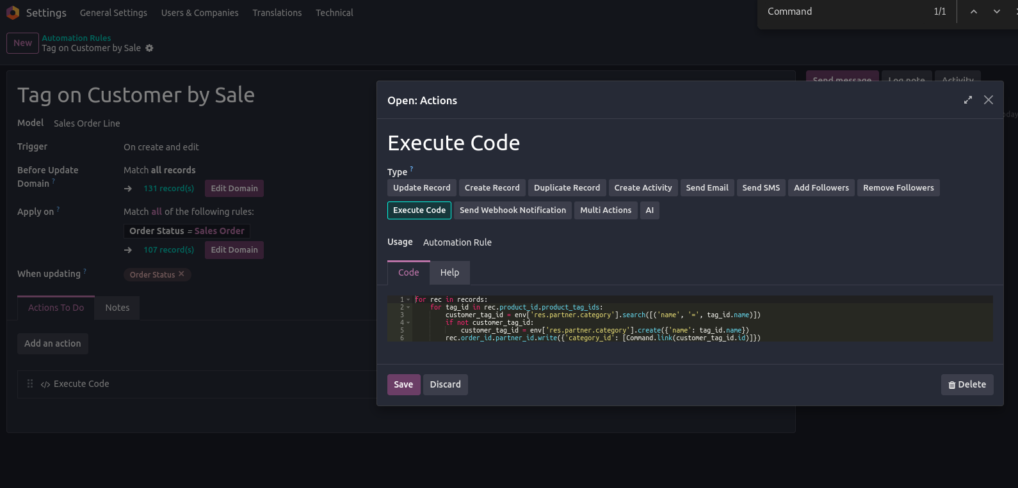Click the trash Delete button
1018x488 pixels.
coord(967,384)
